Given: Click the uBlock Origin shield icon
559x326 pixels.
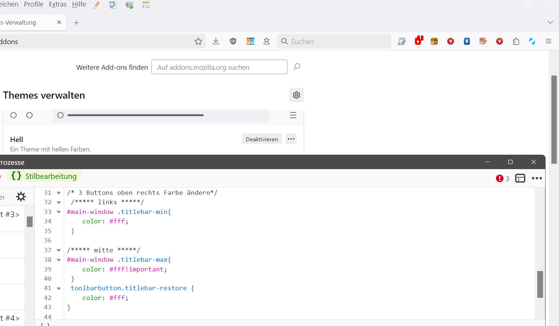Looking at the screenshot, I should 233,42.
